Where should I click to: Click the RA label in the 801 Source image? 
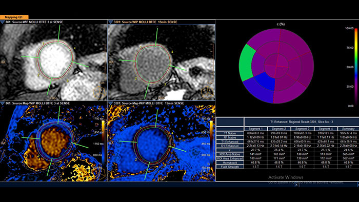pos(3,62)
